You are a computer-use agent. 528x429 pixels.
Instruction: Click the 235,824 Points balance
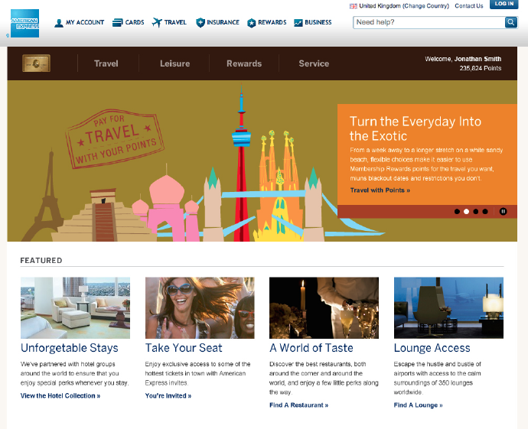(x=481, y=68)
